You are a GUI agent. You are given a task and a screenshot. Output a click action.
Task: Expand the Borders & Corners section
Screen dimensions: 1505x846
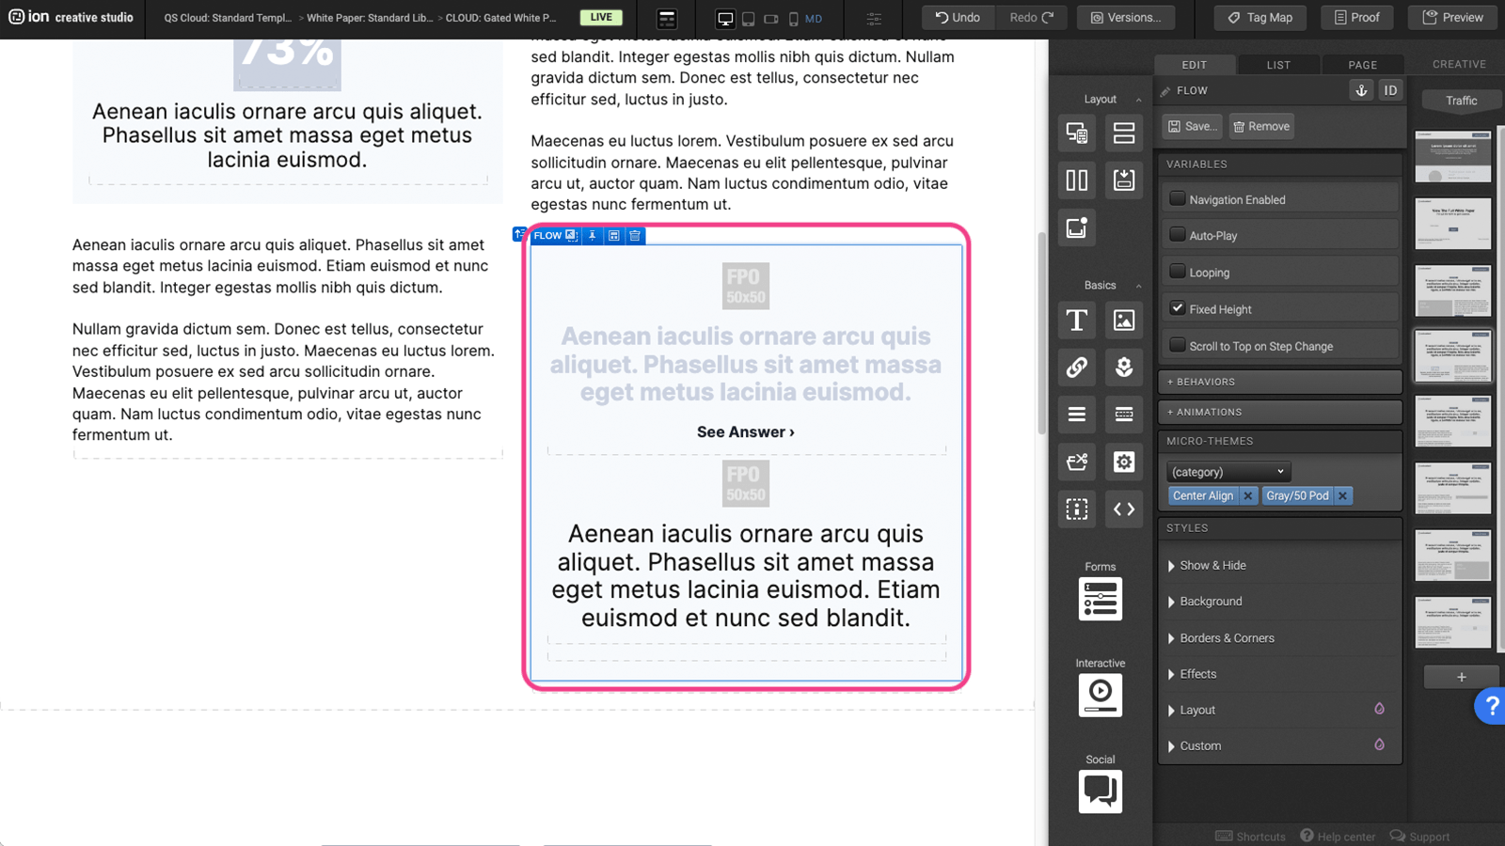coord(1227,638)
